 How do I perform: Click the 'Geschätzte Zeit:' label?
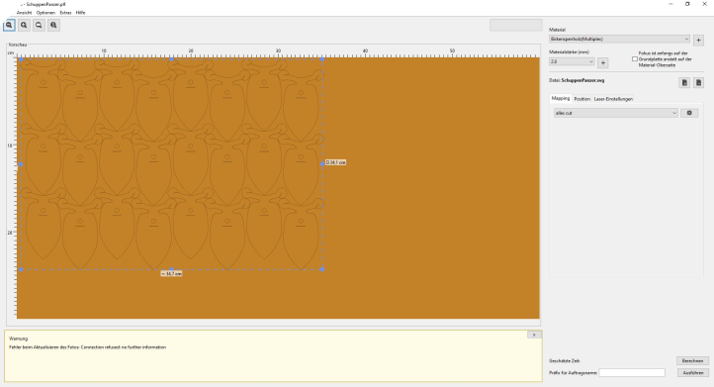click(565, 361)
